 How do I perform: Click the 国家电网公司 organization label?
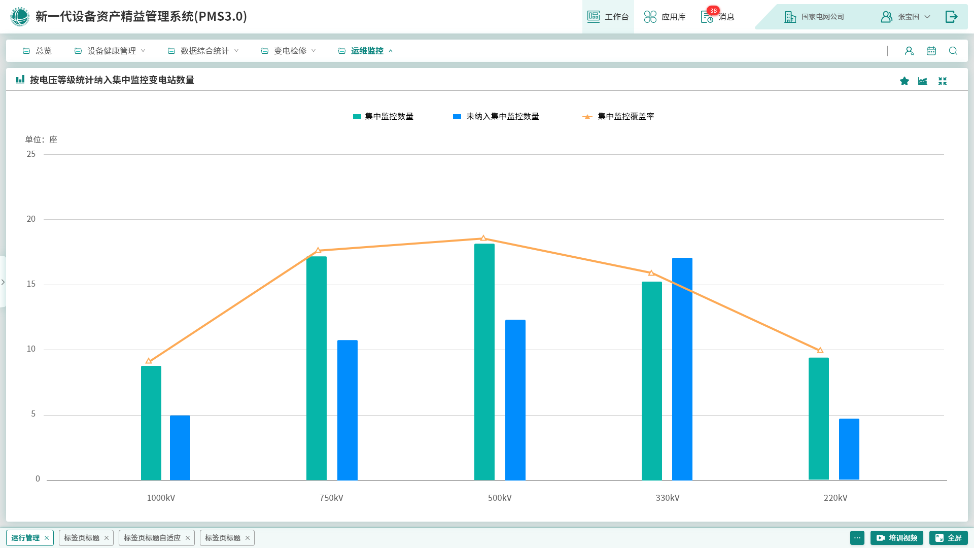pyautogui.click(x=823, y=17)
